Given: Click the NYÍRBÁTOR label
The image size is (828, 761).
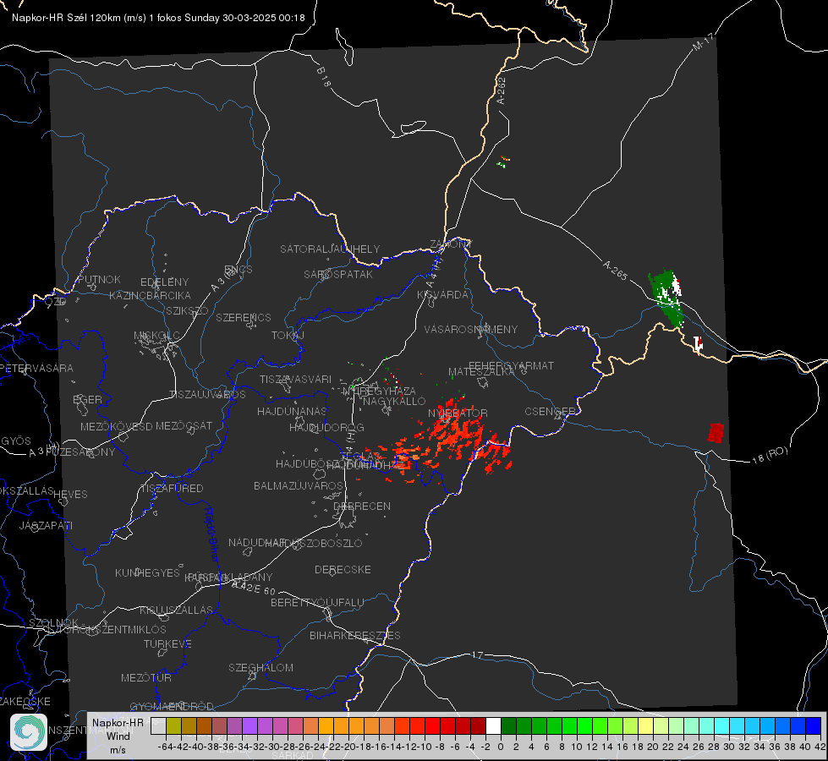Looking at the screenshot, I should click(458, 413).
